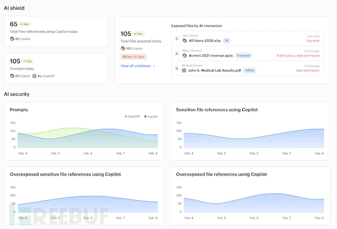Open the All Users-2025.xlsx file entry
Viewport: 337px width, 229px height.
click(x=204, y=41)
